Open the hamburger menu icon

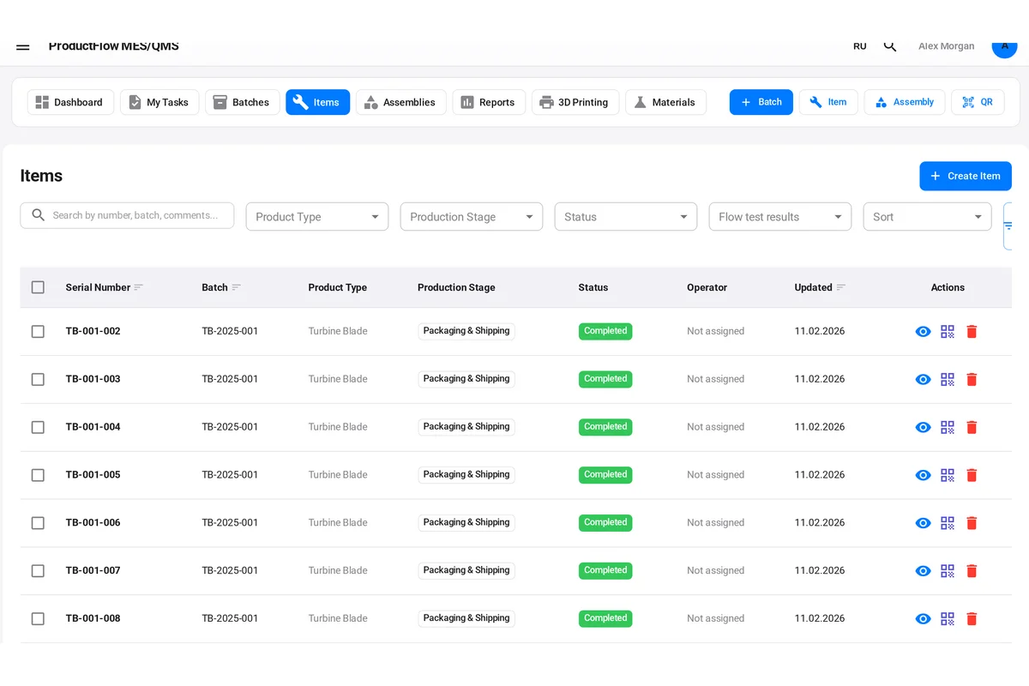tap(22, 47)
